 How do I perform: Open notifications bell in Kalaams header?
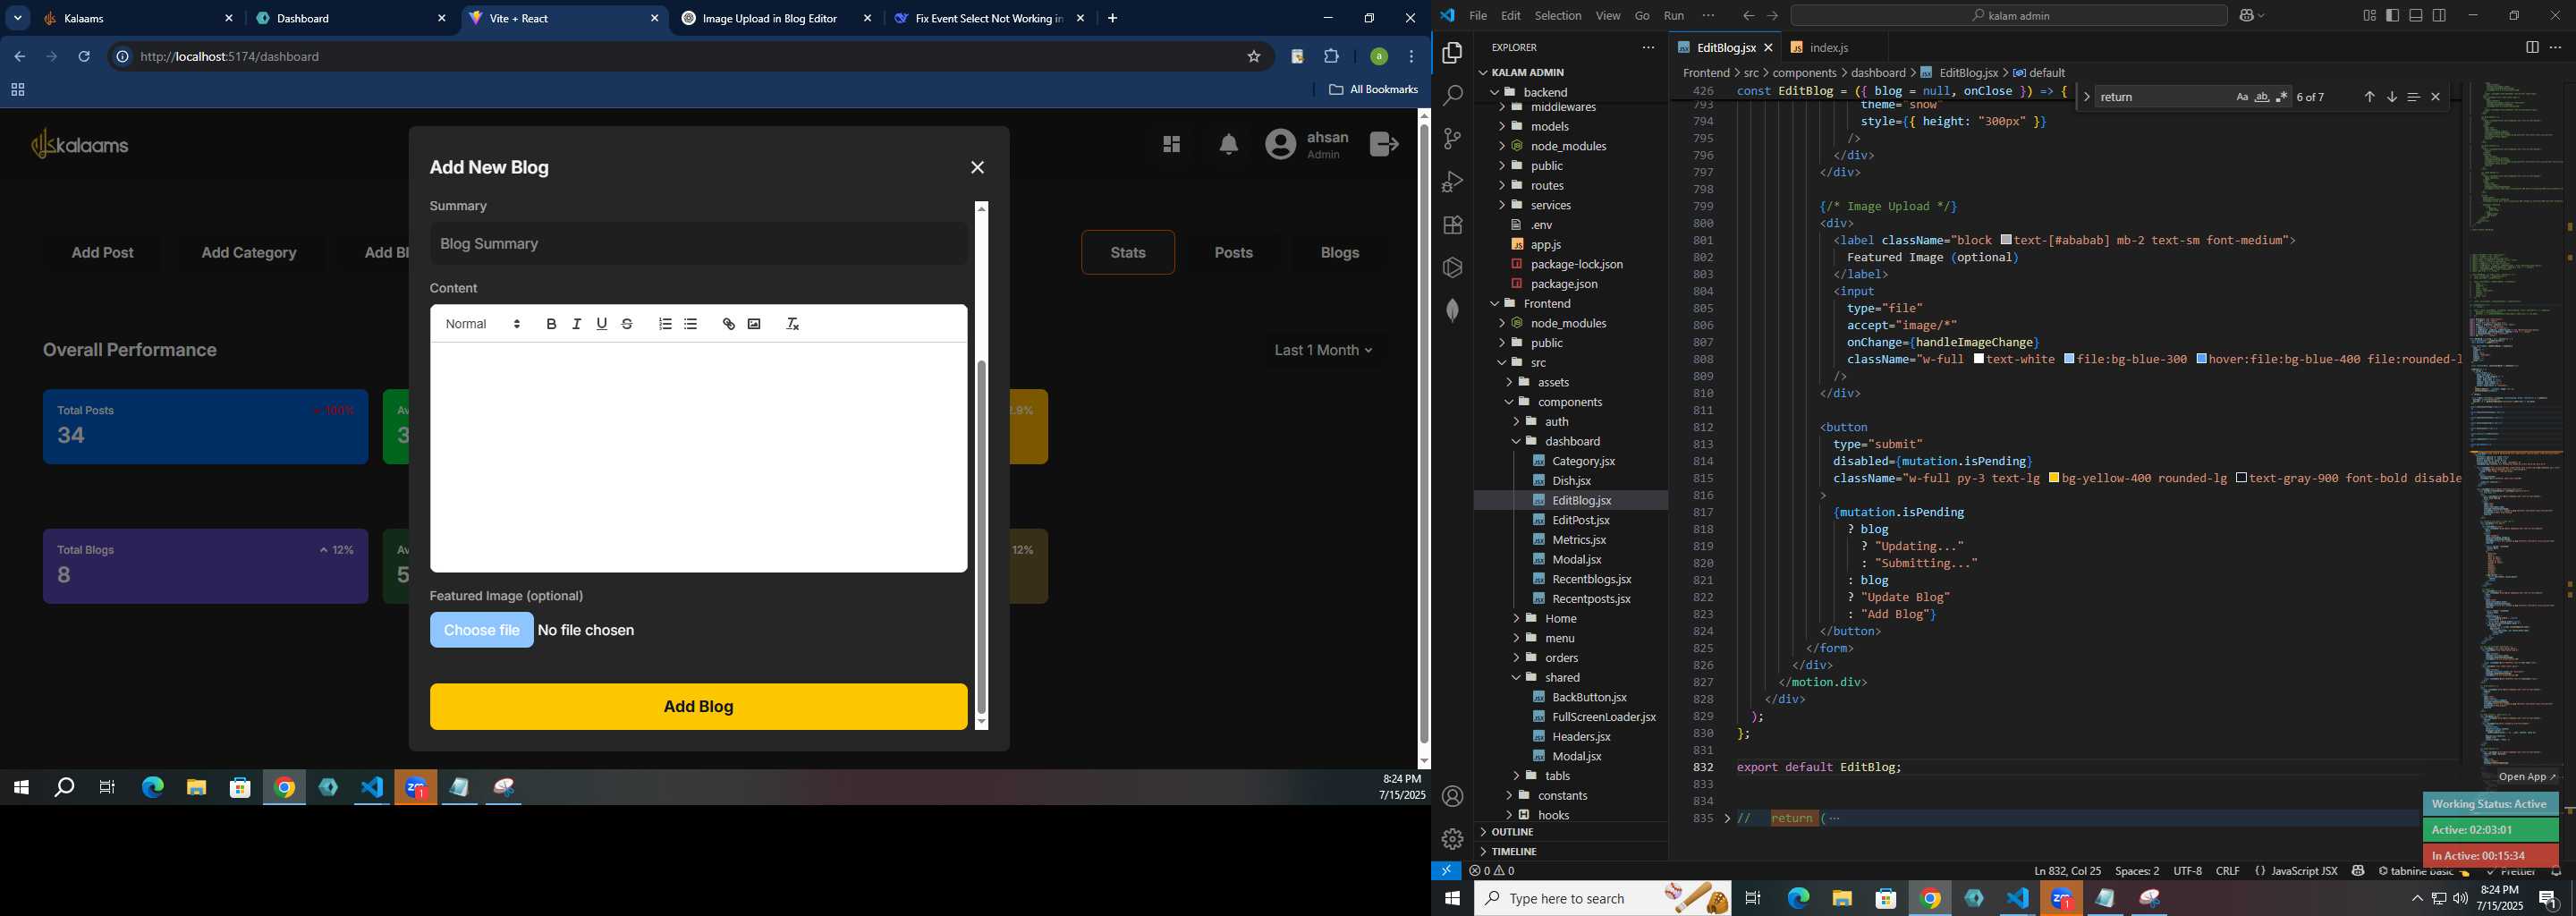1229,145
